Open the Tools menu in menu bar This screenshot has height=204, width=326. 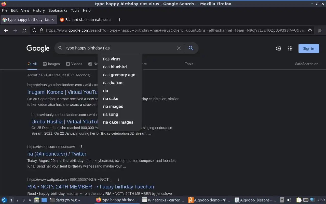[75, 10]
